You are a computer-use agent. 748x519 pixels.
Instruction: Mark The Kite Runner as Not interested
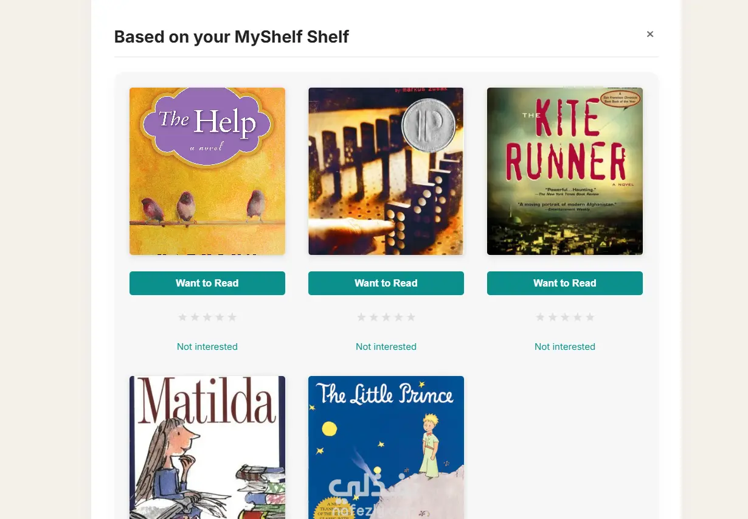pos(564,347)
